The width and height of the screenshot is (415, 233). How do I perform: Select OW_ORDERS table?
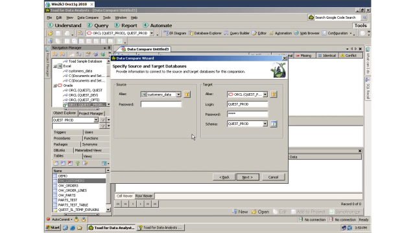pyautogui.click(x=68, y=186)
